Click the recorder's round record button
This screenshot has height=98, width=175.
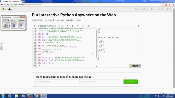point(5,26)
